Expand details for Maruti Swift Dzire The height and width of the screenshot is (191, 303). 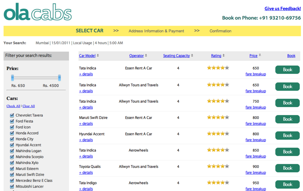(86, 124)
